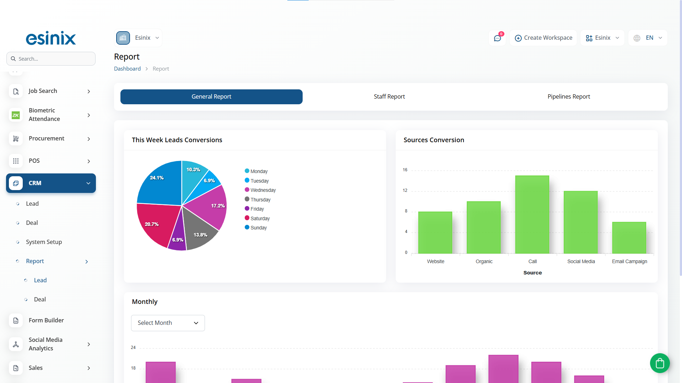Click the Create Workspace button
This screenshot has height=383, width=682.
(543, 38)
